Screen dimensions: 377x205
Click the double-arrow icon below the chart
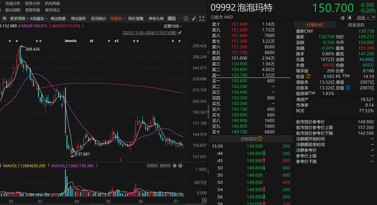coord(204,200)
